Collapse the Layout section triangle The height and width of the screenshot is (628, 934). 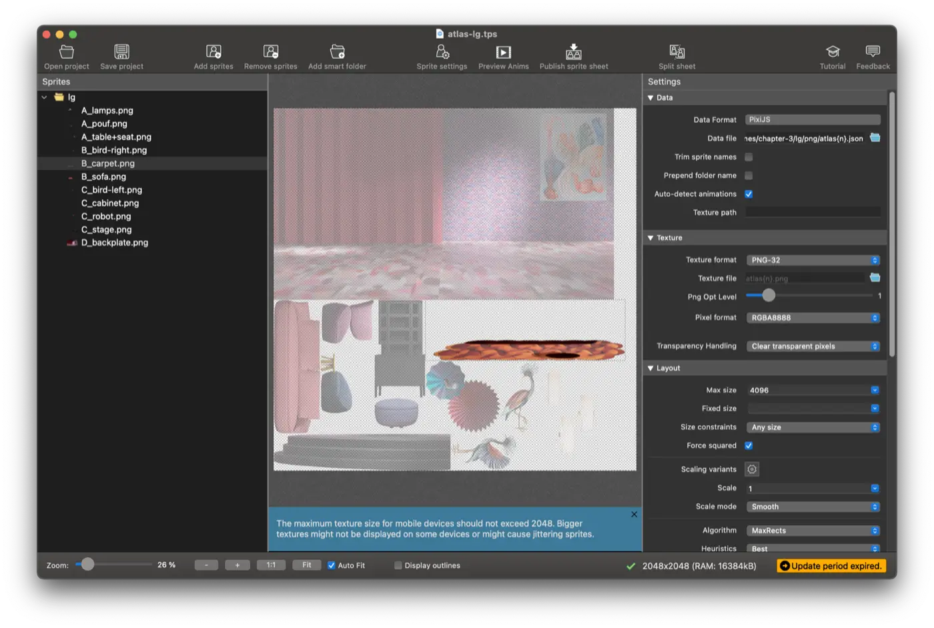tap(650, 368)
